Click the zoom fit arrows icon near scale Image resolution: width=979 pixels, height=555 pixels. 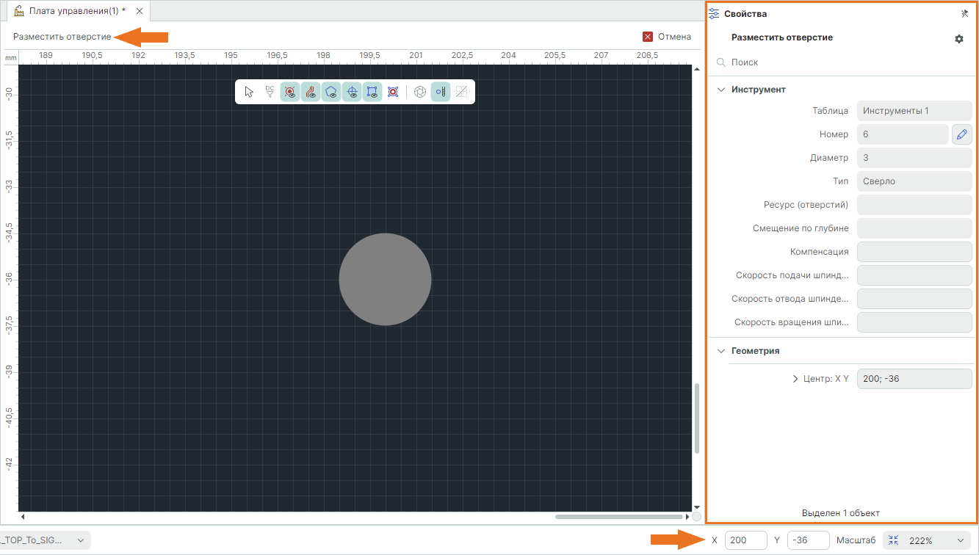click(894, 540)
